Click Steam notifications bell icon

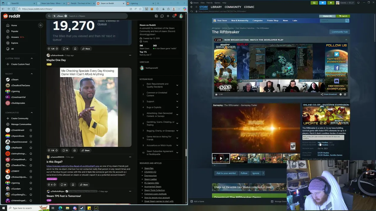click(x=331, y=3)
